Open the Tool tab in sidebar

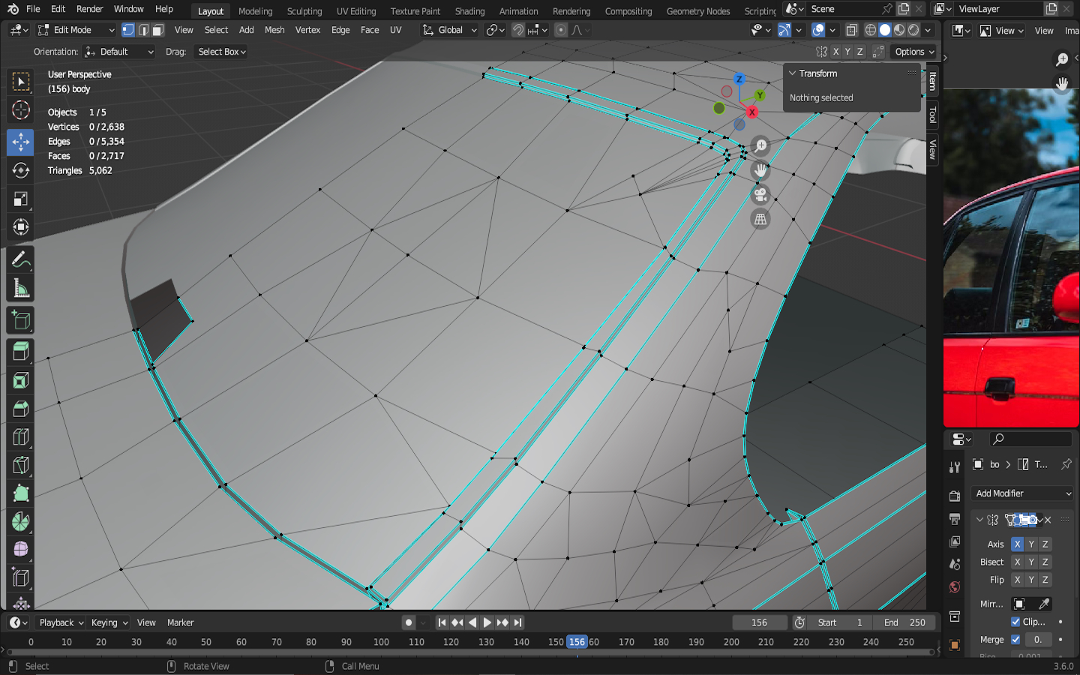pos(932,115)
